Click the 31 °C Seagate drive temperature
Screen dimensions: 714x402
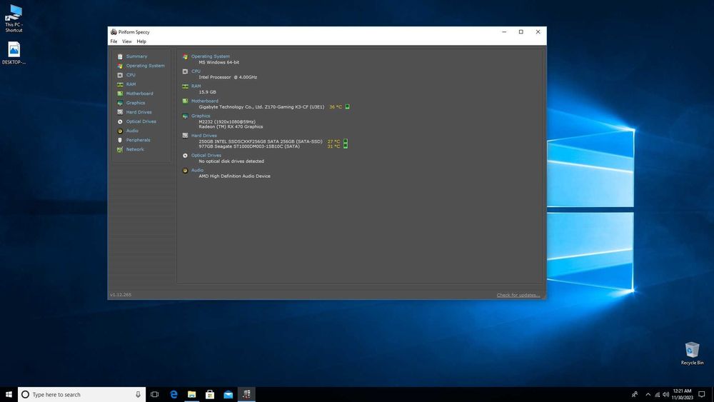click(x=333, y=146)
